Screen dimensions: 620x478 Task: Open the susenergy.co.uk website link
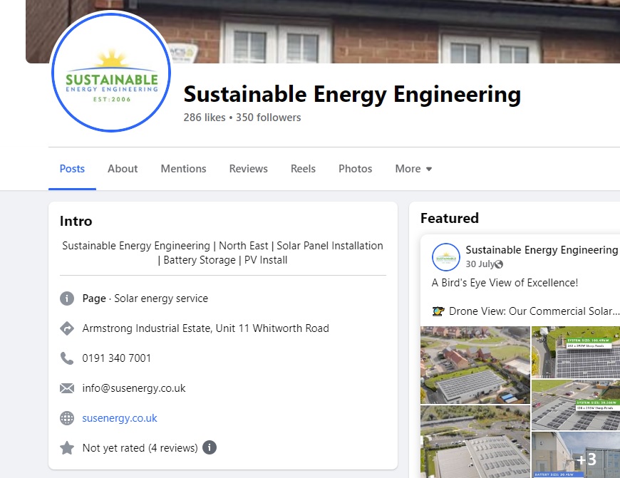(120, 418)
